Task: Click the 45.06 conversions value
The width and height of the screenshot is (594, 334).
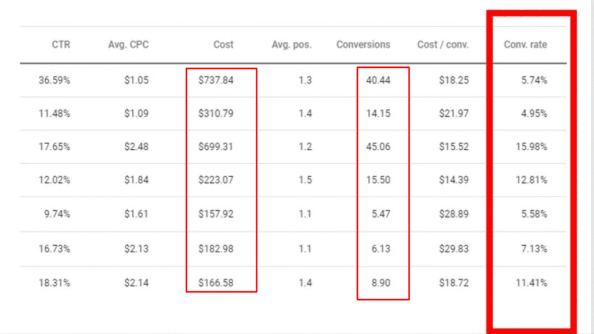Action: click(x=378, y=147)
